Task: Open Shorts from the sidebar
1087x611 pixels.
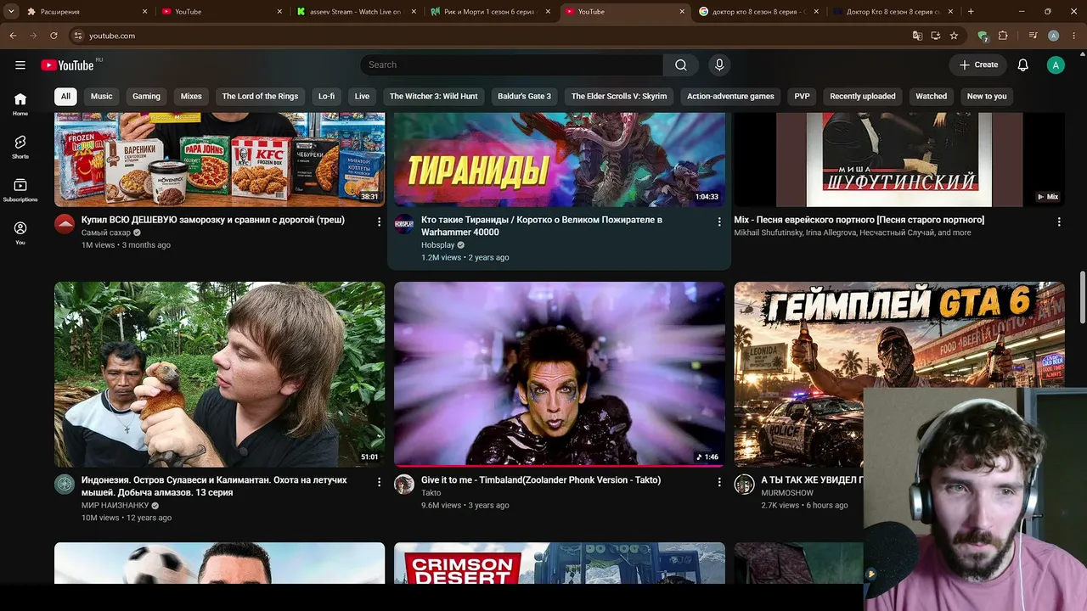Action: pos(20,147)
